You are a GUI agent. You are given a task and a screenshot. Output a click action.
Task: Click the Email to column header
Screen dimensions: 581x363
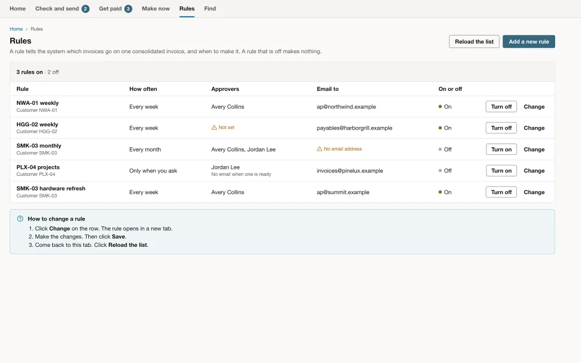tap(328, 89)
